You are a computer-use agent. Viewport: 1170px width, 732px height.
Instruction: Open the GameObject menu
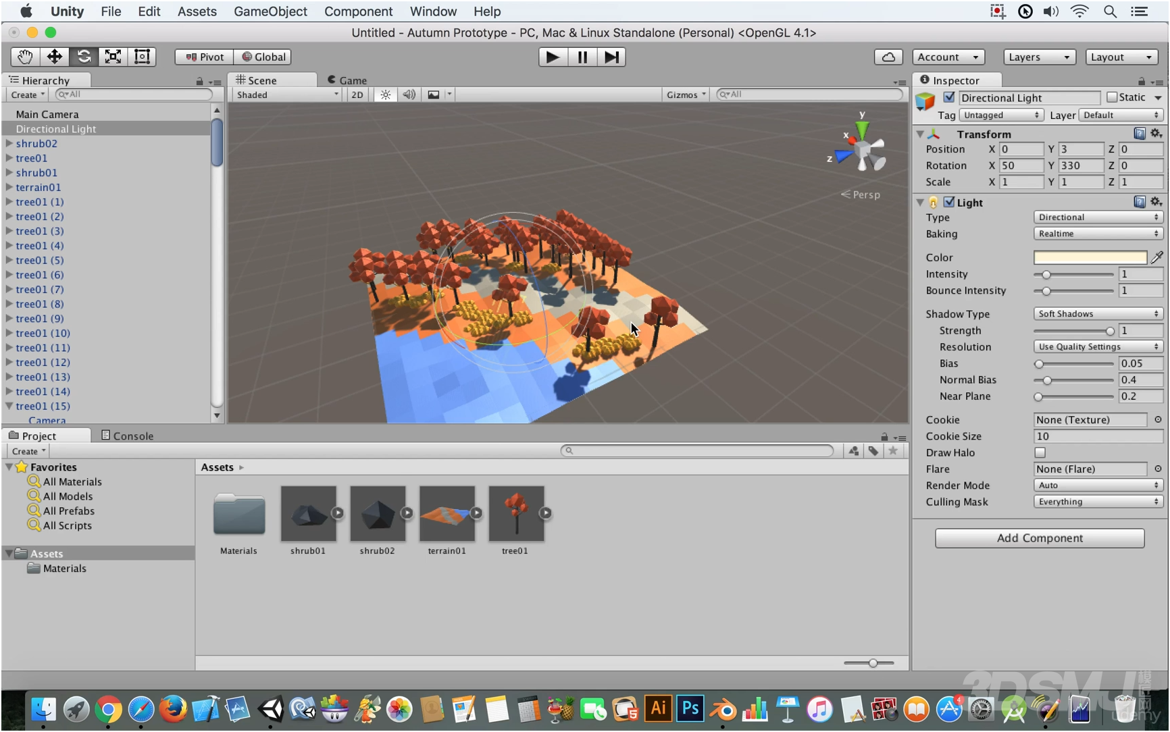[270, 11]
